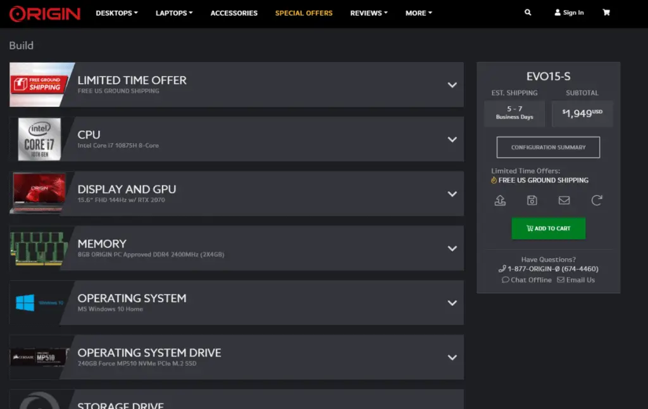Reset the configuration with the refresh icon
The width and height of the screenshot is (648, 409).
coord(596,201)
